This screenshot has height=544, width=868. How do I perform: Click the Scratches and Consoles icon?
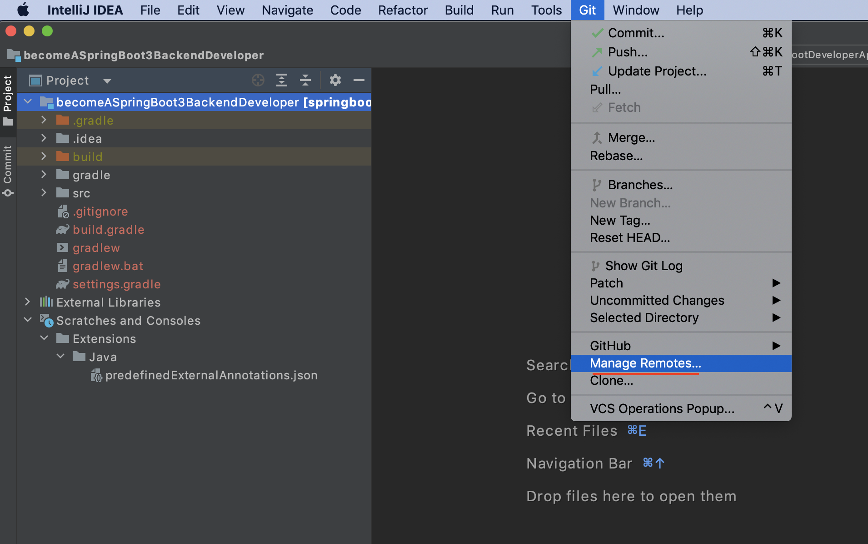46,321
